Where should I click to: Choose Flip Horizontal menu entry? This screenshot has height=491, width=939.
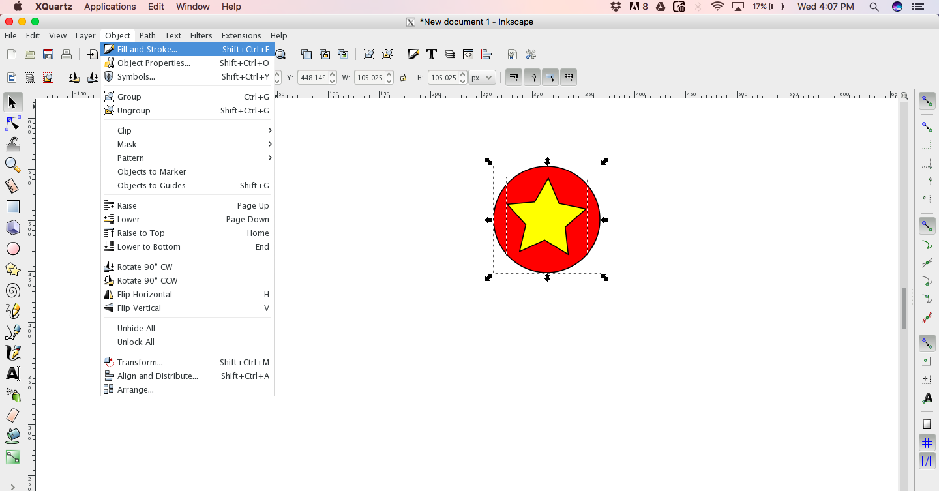click(x=188, y=294)
